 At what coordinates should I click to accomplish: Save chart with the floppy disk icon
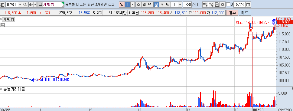pos(217,5)
